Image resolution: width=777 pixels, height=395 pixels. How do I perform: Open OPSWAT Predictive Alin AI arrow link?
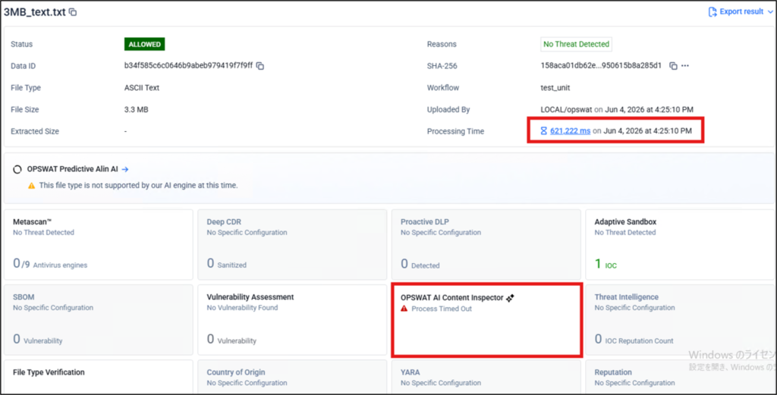click(125, 169)
